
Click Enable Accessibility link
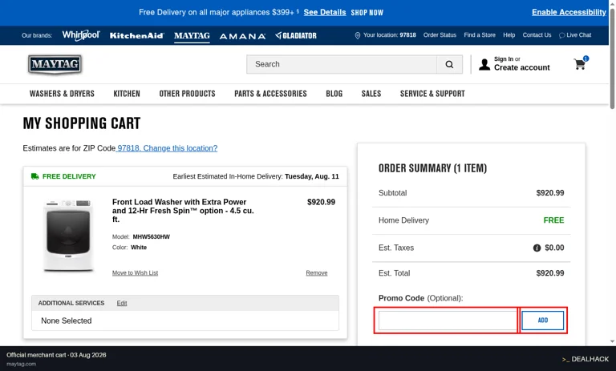tap(569, 12)
